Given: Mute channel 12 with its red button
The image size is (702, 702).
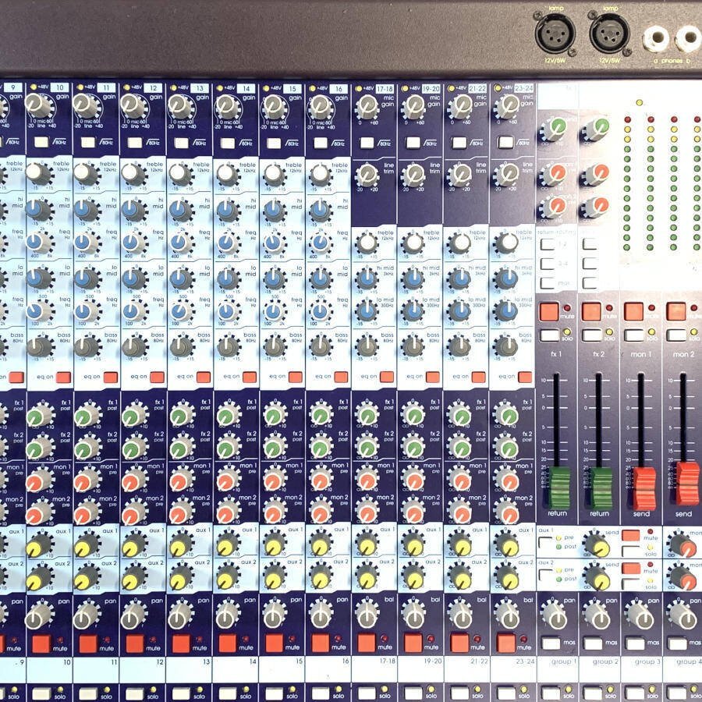Looking at the screenshot, I should pos(134,643).
